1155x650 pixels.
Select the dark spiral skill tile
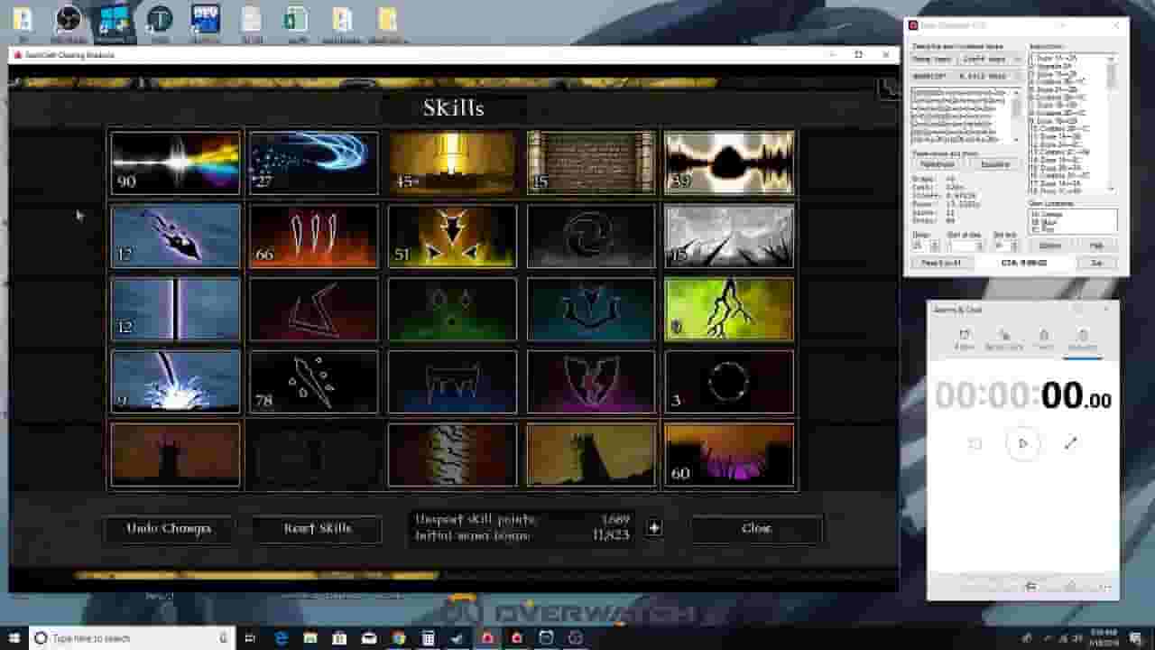[591, 237]
